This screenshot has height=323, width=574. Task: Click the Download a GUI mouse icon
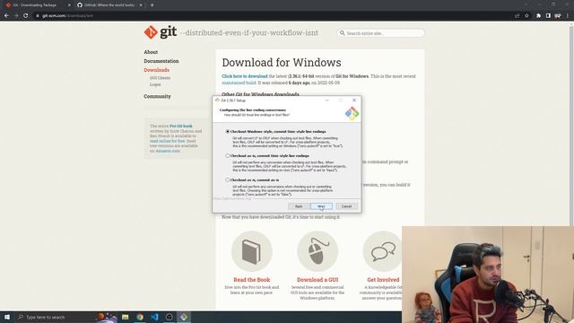click(x=317, y=251)
